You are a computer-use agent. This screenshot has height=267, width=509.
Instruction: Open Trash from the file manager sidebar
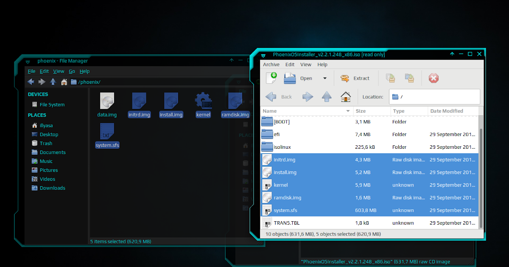[45, 143]
